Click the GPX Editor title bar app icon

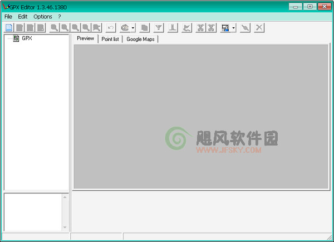coord(6,7)
